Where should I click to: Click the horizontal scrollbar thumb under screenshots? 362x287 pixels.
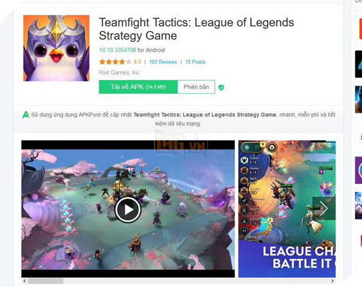(x=45, y=281)
